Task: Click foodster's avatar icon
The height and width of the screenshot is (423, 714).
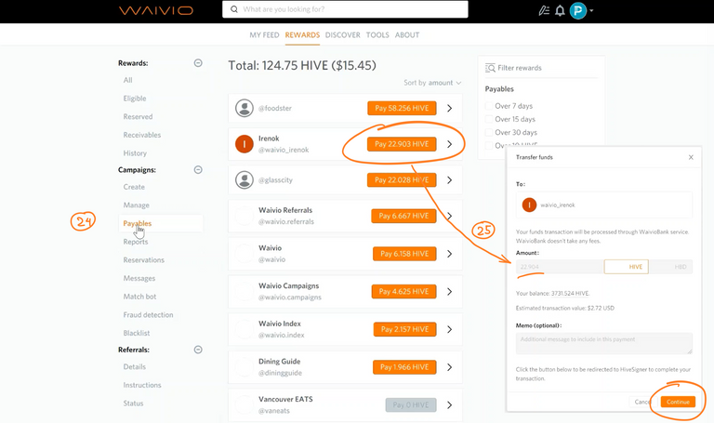Action: [x=245, y=108]
